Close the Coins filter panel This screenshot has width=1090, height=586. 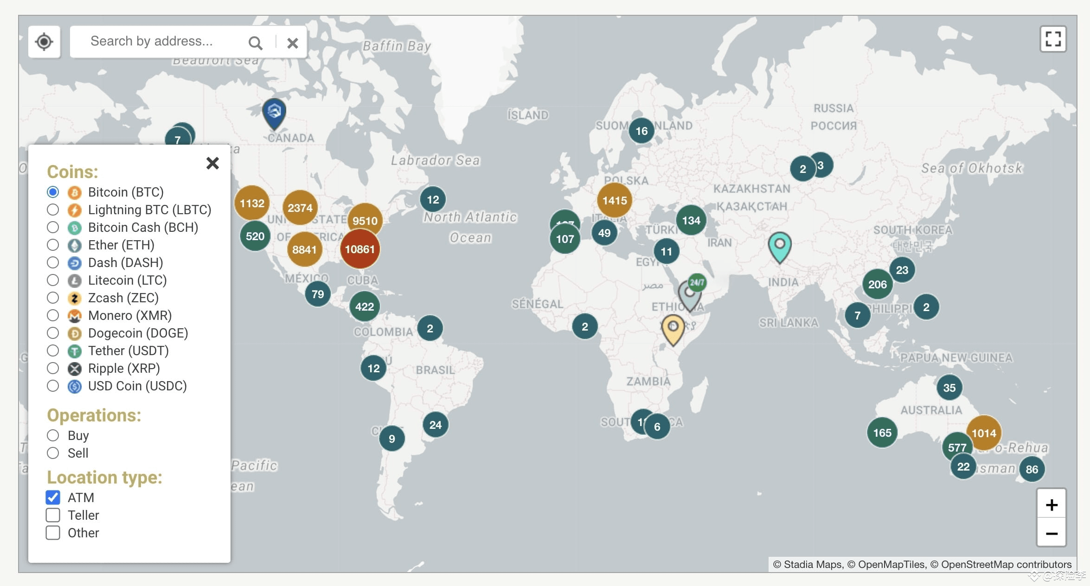pos(212,163)
